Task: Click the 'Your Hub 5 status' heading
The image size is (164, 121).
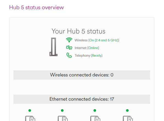Action: (78, 31)
